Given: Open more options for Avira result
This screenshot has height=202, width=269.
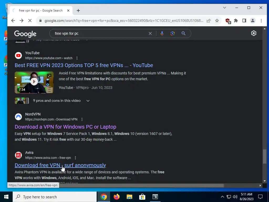Looking at the screenshot, I should tap(75, 158).
